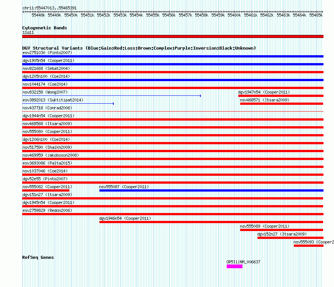334x287 pixels.
Task: Click the 55456k ruler tick label
Action: (x=169, y=15)
